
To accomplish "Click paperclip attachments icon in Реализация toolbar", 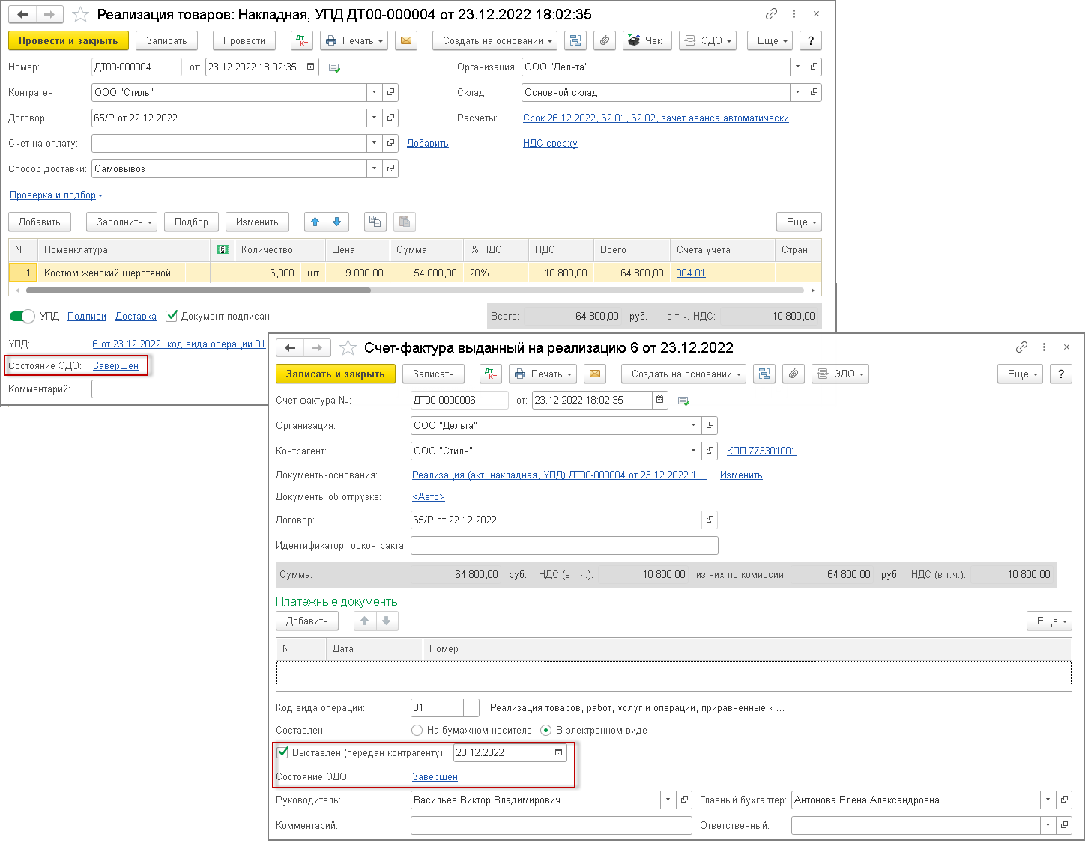I will click(x=605, y=40).
